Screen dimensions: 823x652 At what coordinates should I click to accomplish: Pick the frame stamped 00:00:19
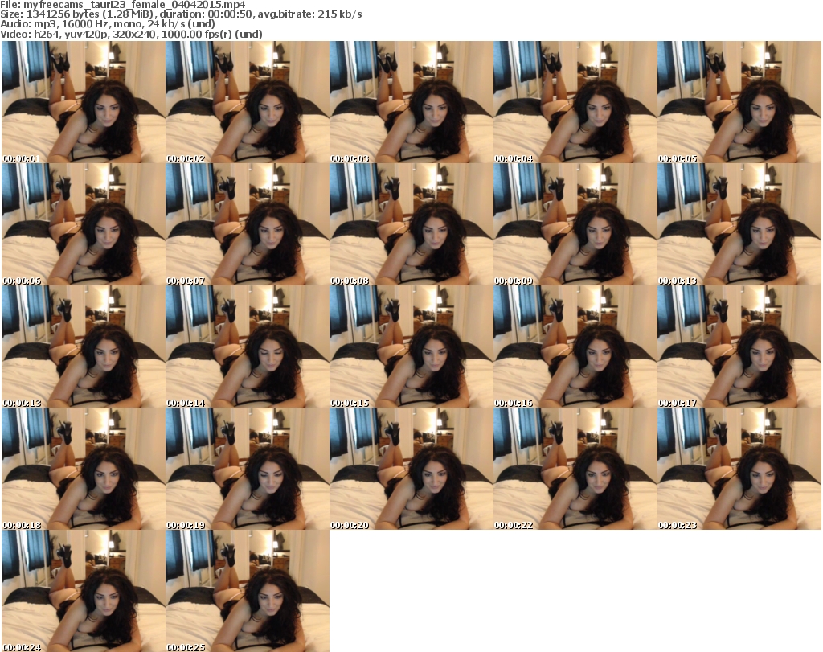tap(248, 468)
